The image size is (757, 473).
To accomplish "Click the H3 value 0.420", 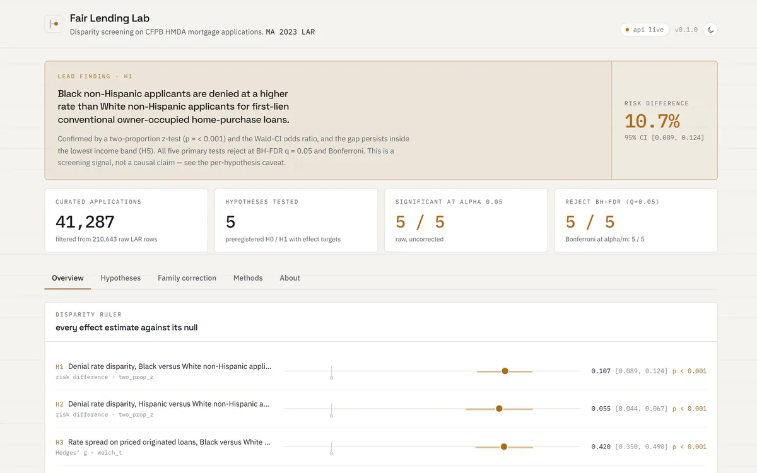I will coord(601,447).
